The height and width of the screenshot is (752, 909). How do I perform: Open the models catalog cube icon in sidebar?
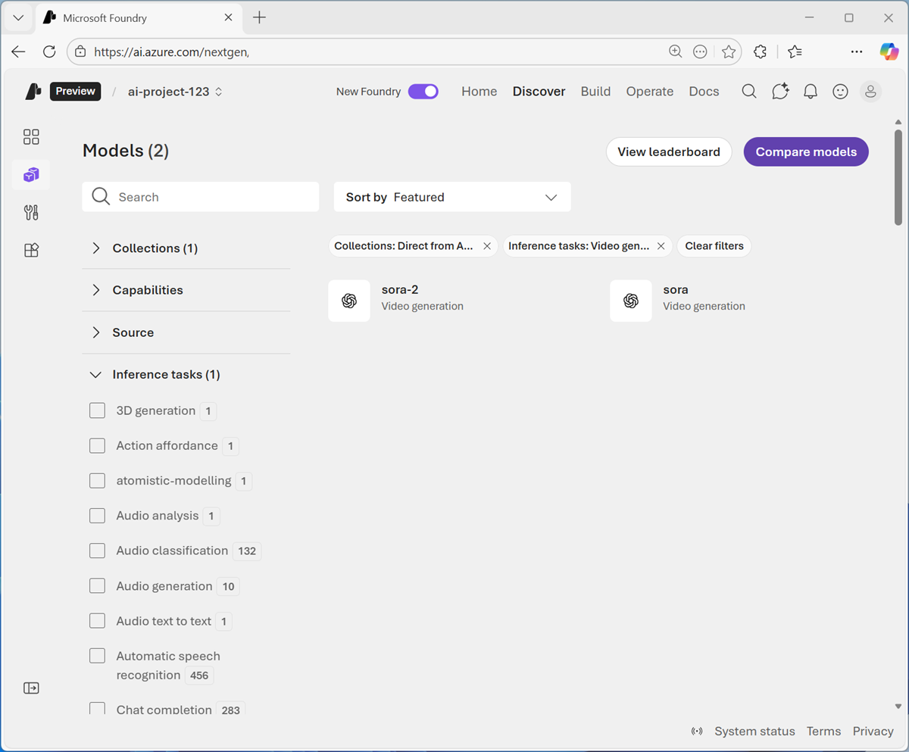[x=31, y=175]
